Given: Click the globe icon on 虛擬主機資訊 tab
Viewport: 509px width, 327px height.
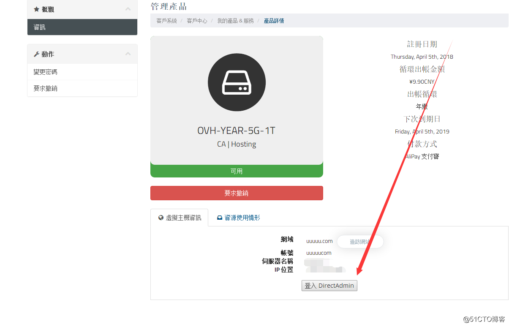Looking at the screenshot, I should (161, 218).
